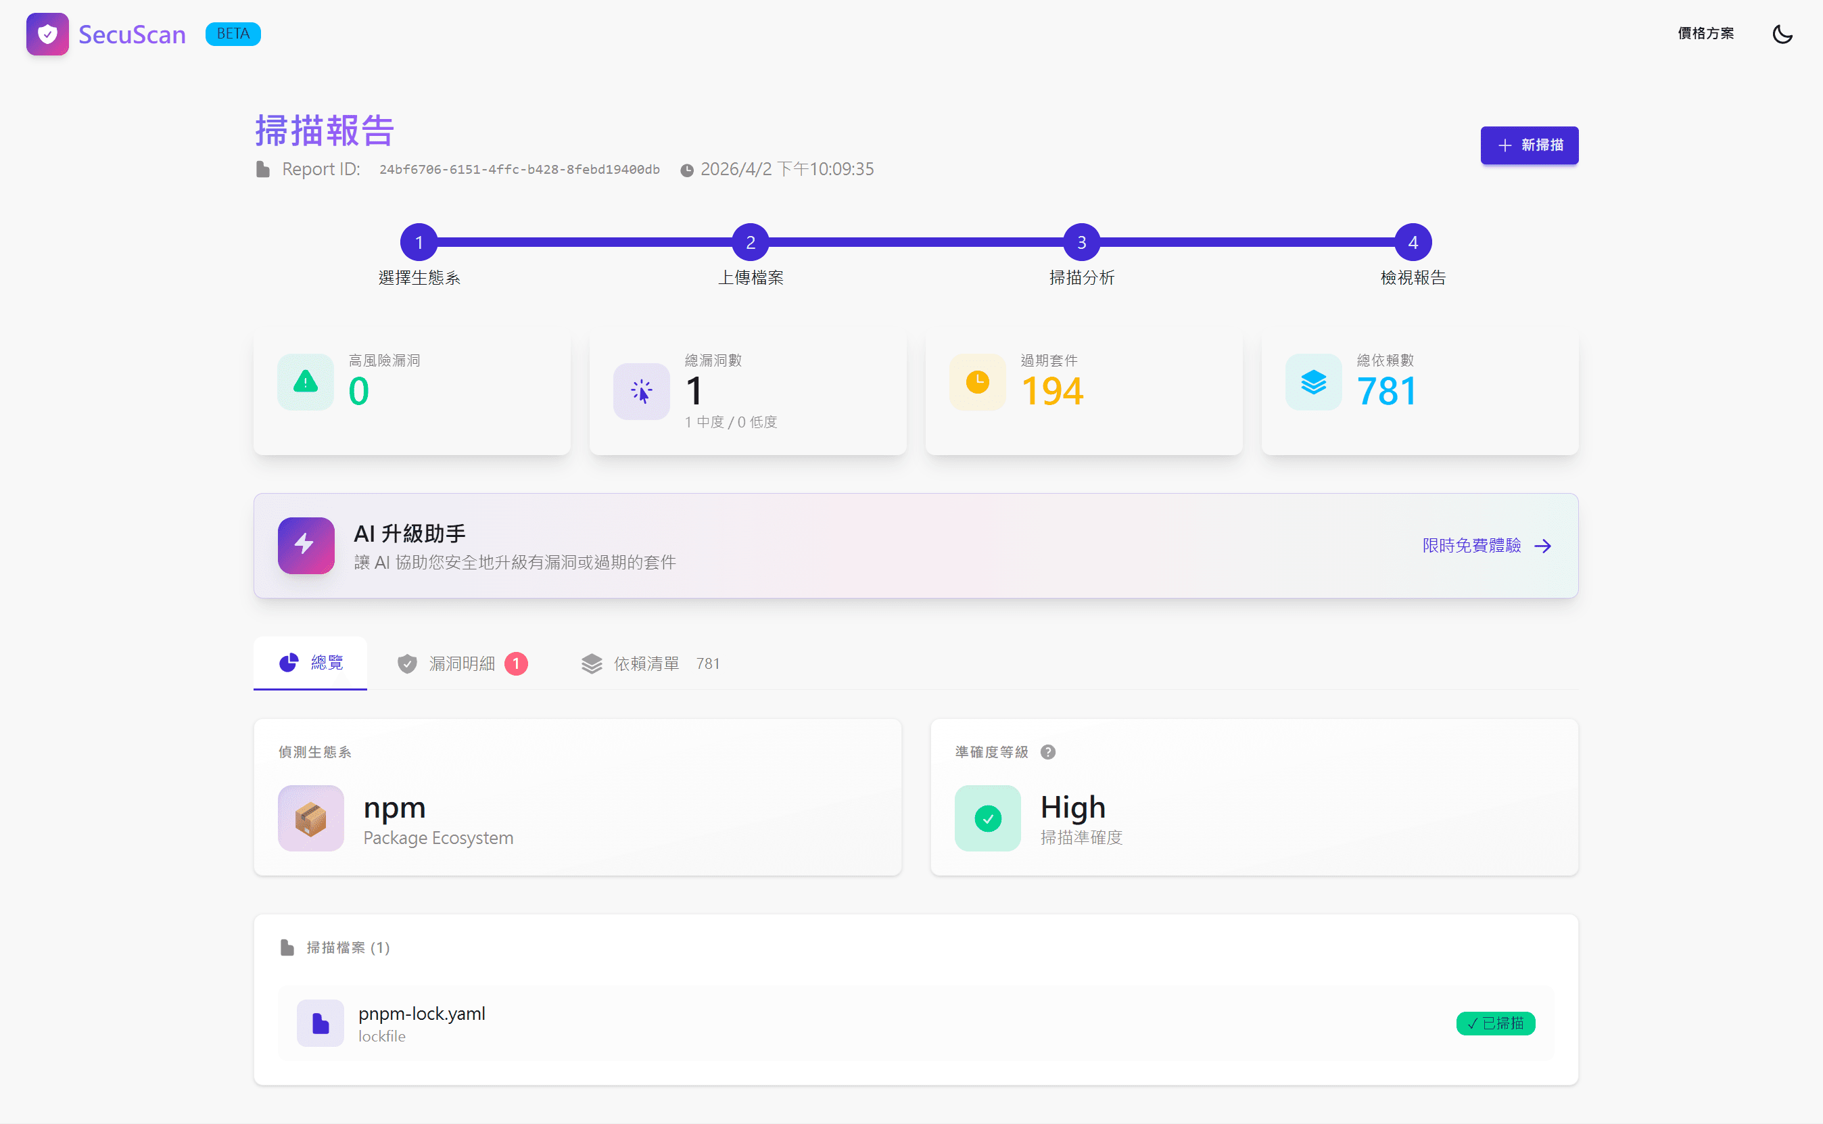Select the npm package box icon
Screen dimensions: 1823x1124
tap(310, 818)
